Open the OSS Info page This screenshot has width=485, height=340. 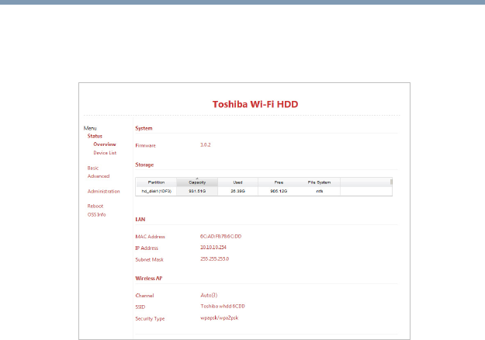pyautogui.click(x=96, y=214)
